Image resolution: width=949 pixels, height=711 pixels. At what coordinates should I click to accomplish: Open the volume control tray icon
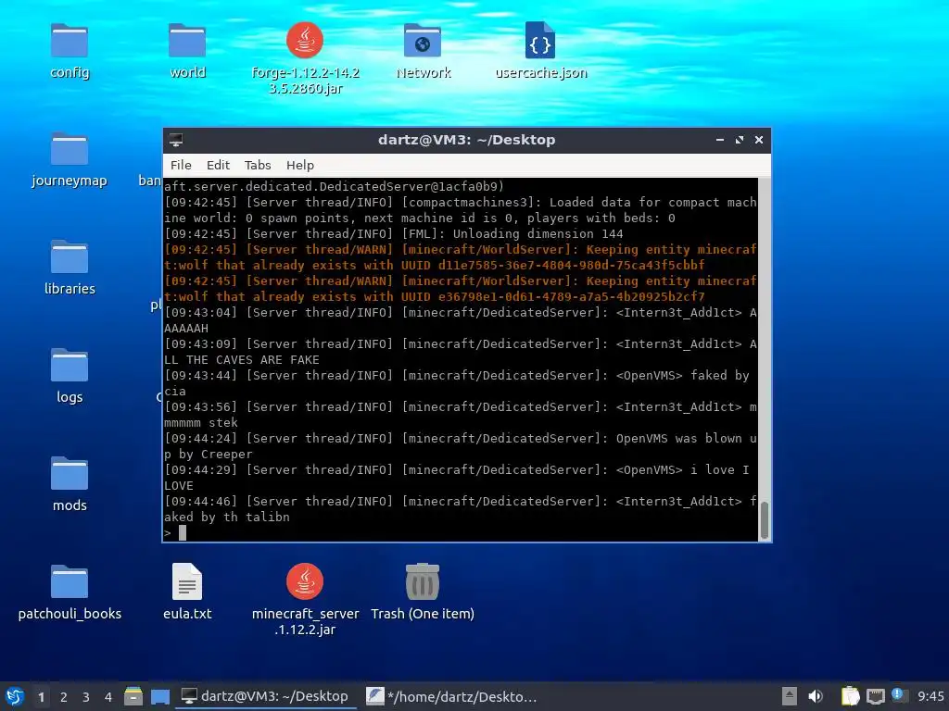816,696
